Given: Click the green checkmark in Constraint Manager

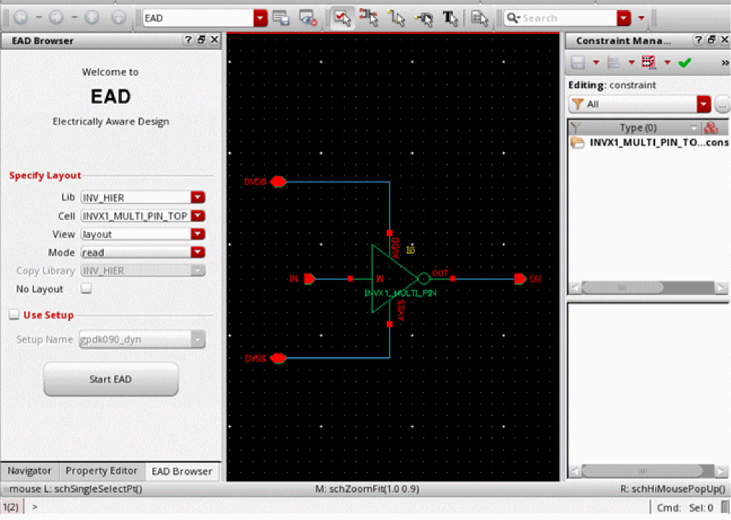Looking at the screenshot, I should 685,63.
